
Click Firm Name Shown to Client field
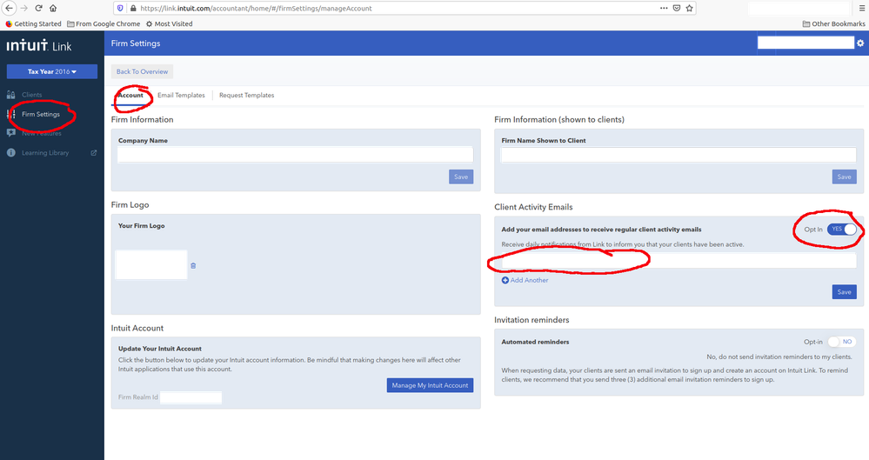[x=678, y=155]
